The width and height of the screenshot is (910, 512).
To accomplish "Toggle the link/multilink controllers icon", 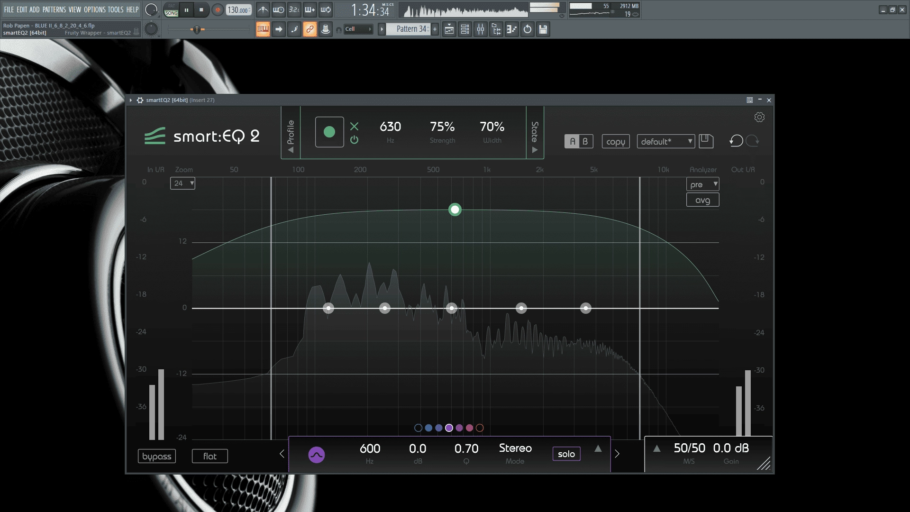I will tap(310, 29).
